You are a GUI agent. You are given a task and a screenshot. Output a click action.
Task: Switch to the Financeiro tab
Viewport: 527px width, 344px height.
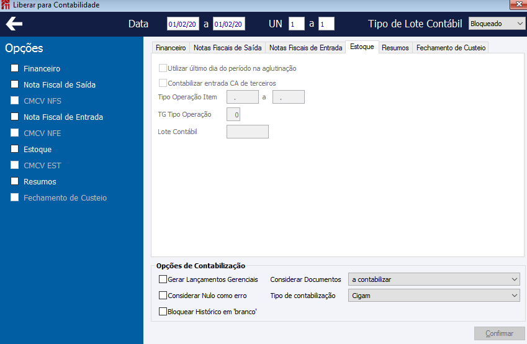pos(171,48)
